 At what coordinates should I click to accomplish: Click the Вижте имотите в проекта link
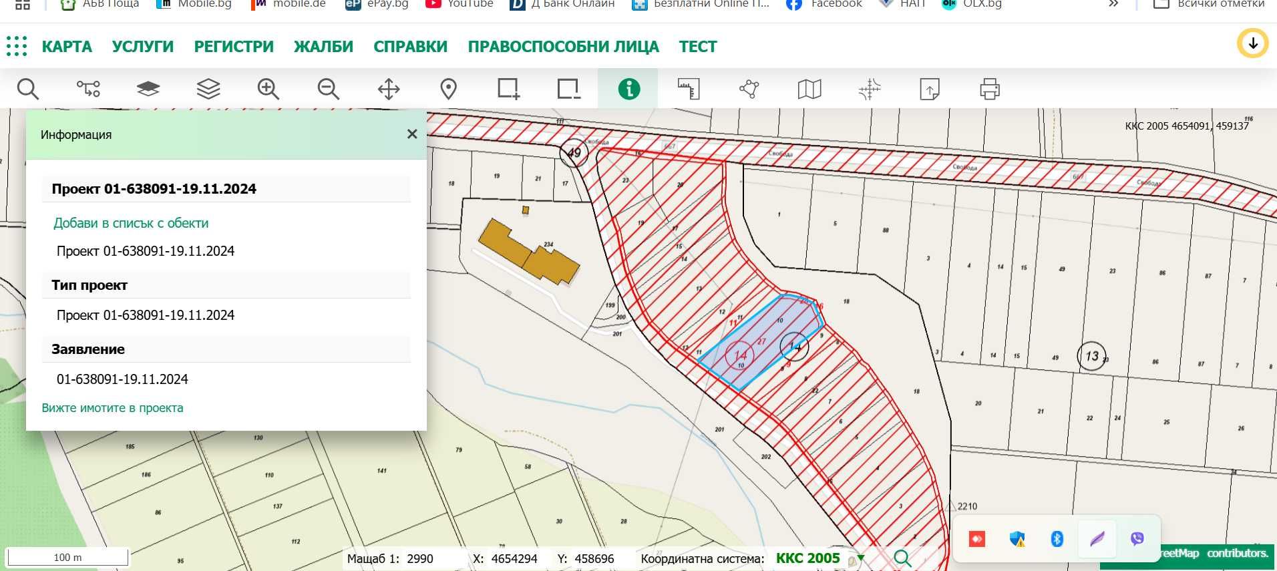[112, 408]
